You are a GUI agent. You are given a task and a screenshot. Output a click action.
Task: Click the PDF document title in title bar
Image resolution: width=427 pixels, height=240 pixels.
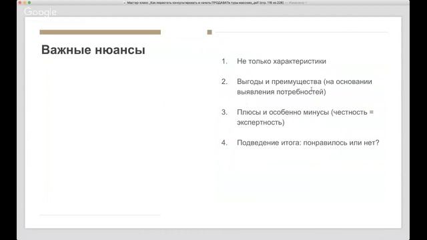click(x=205, y=3)
